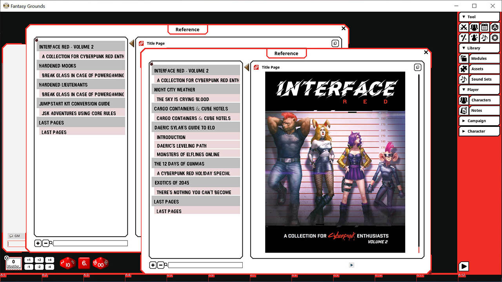Open the Assets puzzle-piece icon
The image size is (502, 282).
(x=464, y=69)
